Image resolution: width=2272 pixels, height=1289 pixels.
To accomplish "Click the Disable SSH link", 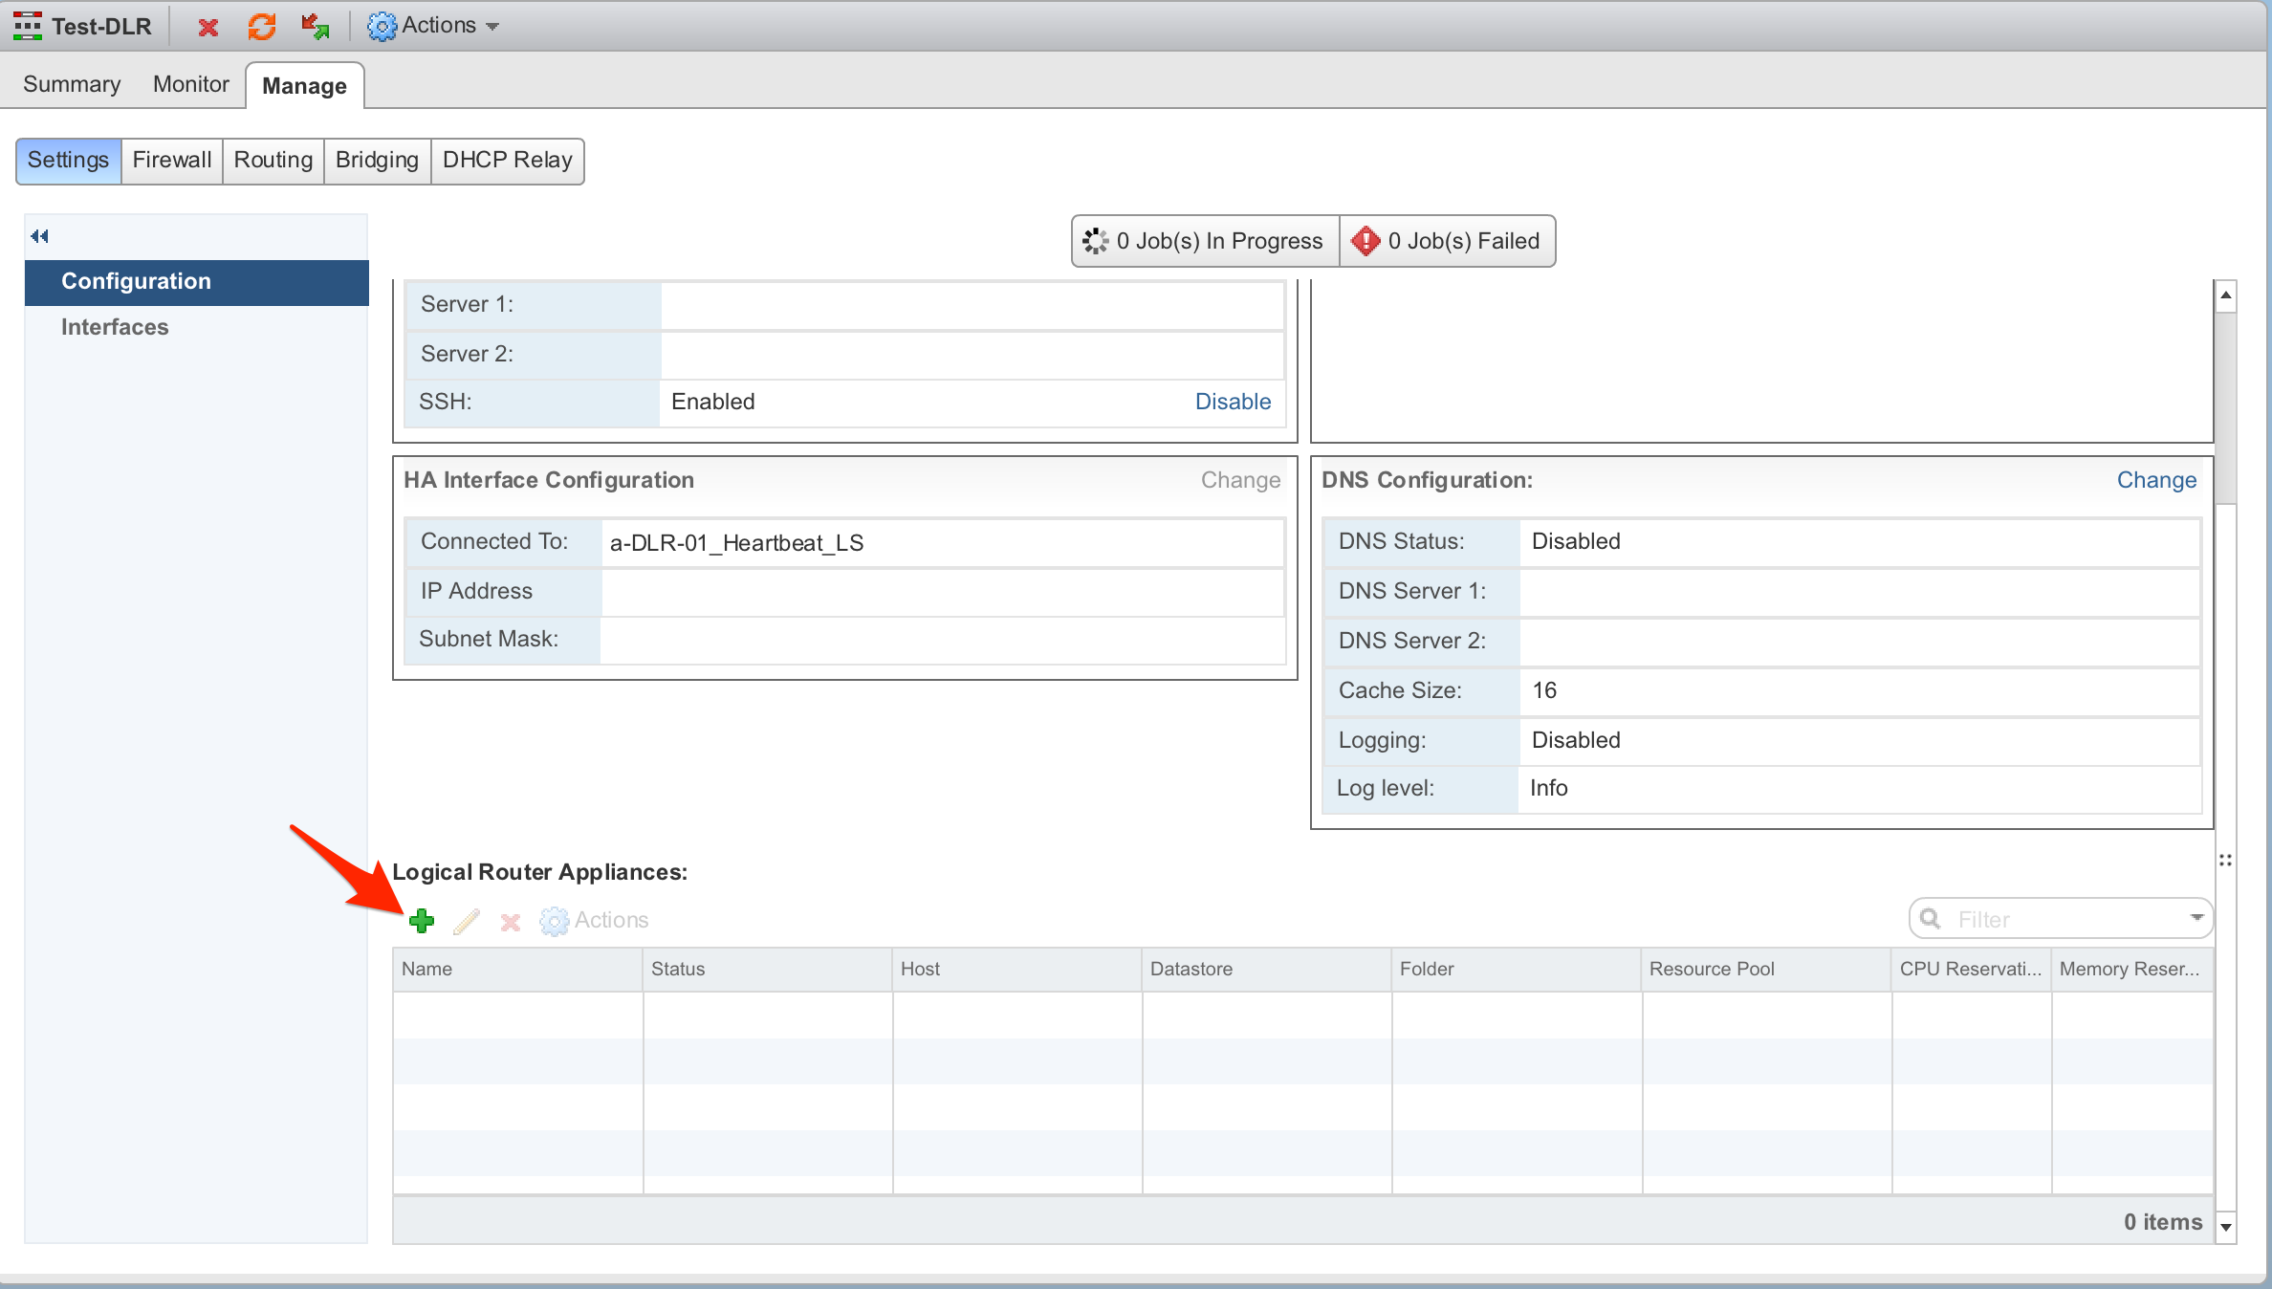I will point(1233,402).
